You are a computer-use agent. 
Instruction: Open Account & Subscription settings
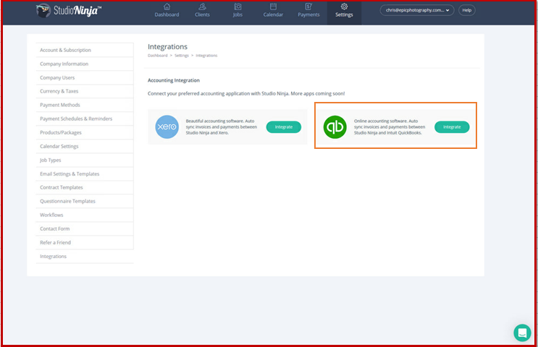tap(85, 50)
